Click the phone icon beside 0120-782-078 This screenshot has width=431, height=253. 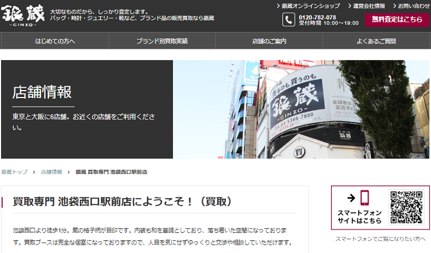(x=288, y=20)
